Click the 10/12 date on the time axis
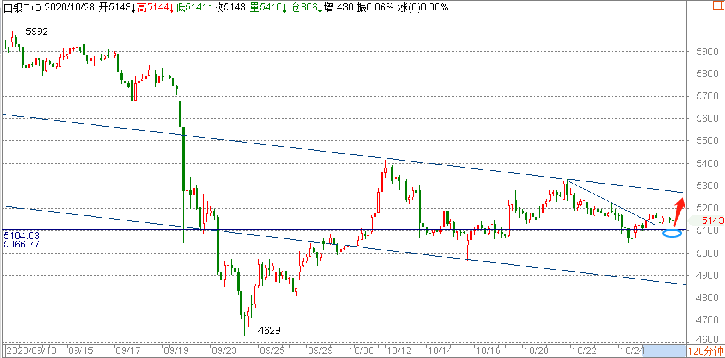Screen dimensions: 725x358 click(398, 350)
